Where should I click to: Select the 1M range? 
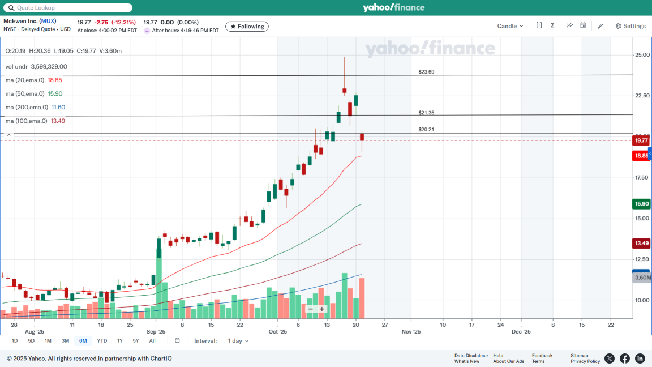(x=48, y=341)
